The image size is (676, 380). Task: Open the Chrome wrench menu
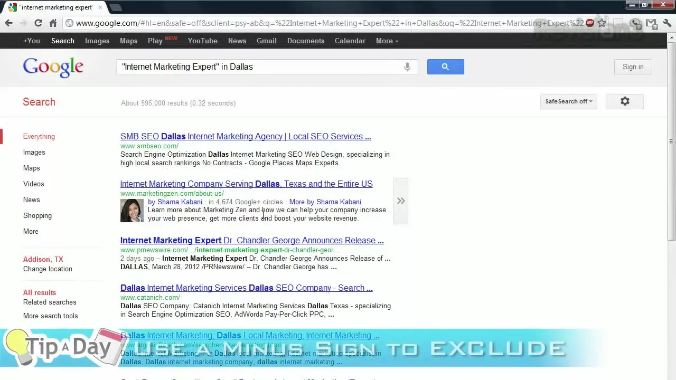pos(666,23)
